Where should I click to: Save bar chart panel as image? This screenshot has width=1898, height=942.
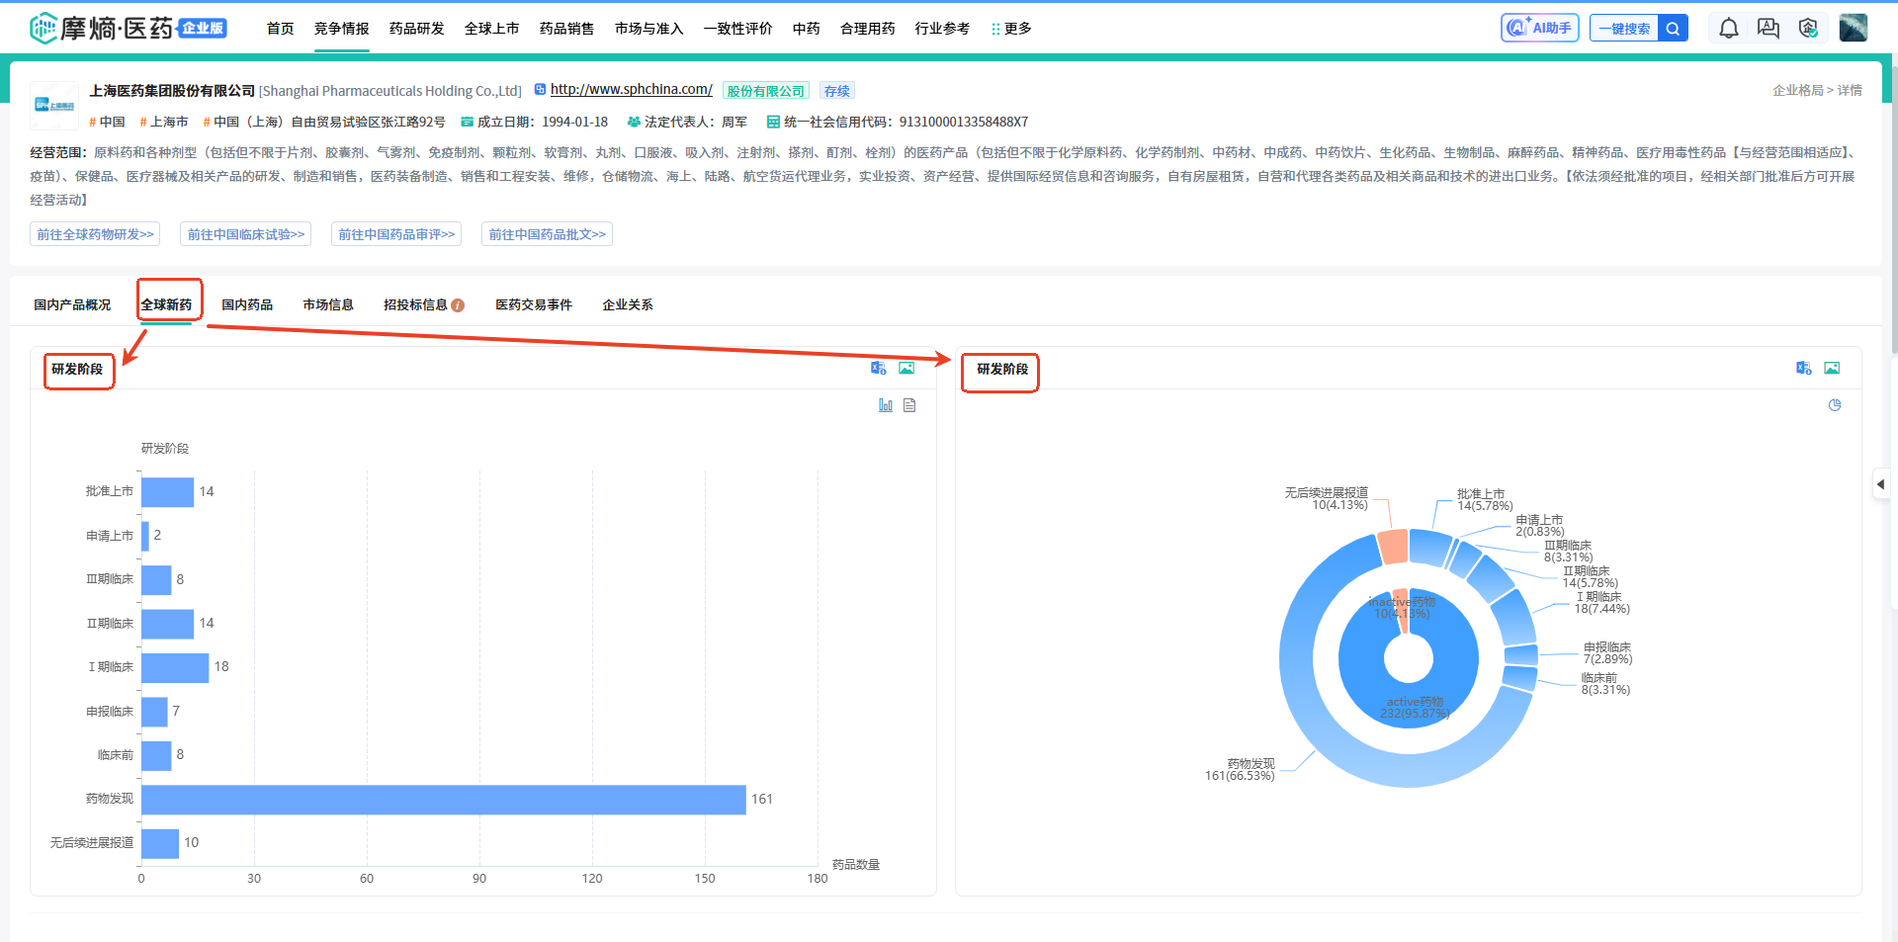click(906, 368)
